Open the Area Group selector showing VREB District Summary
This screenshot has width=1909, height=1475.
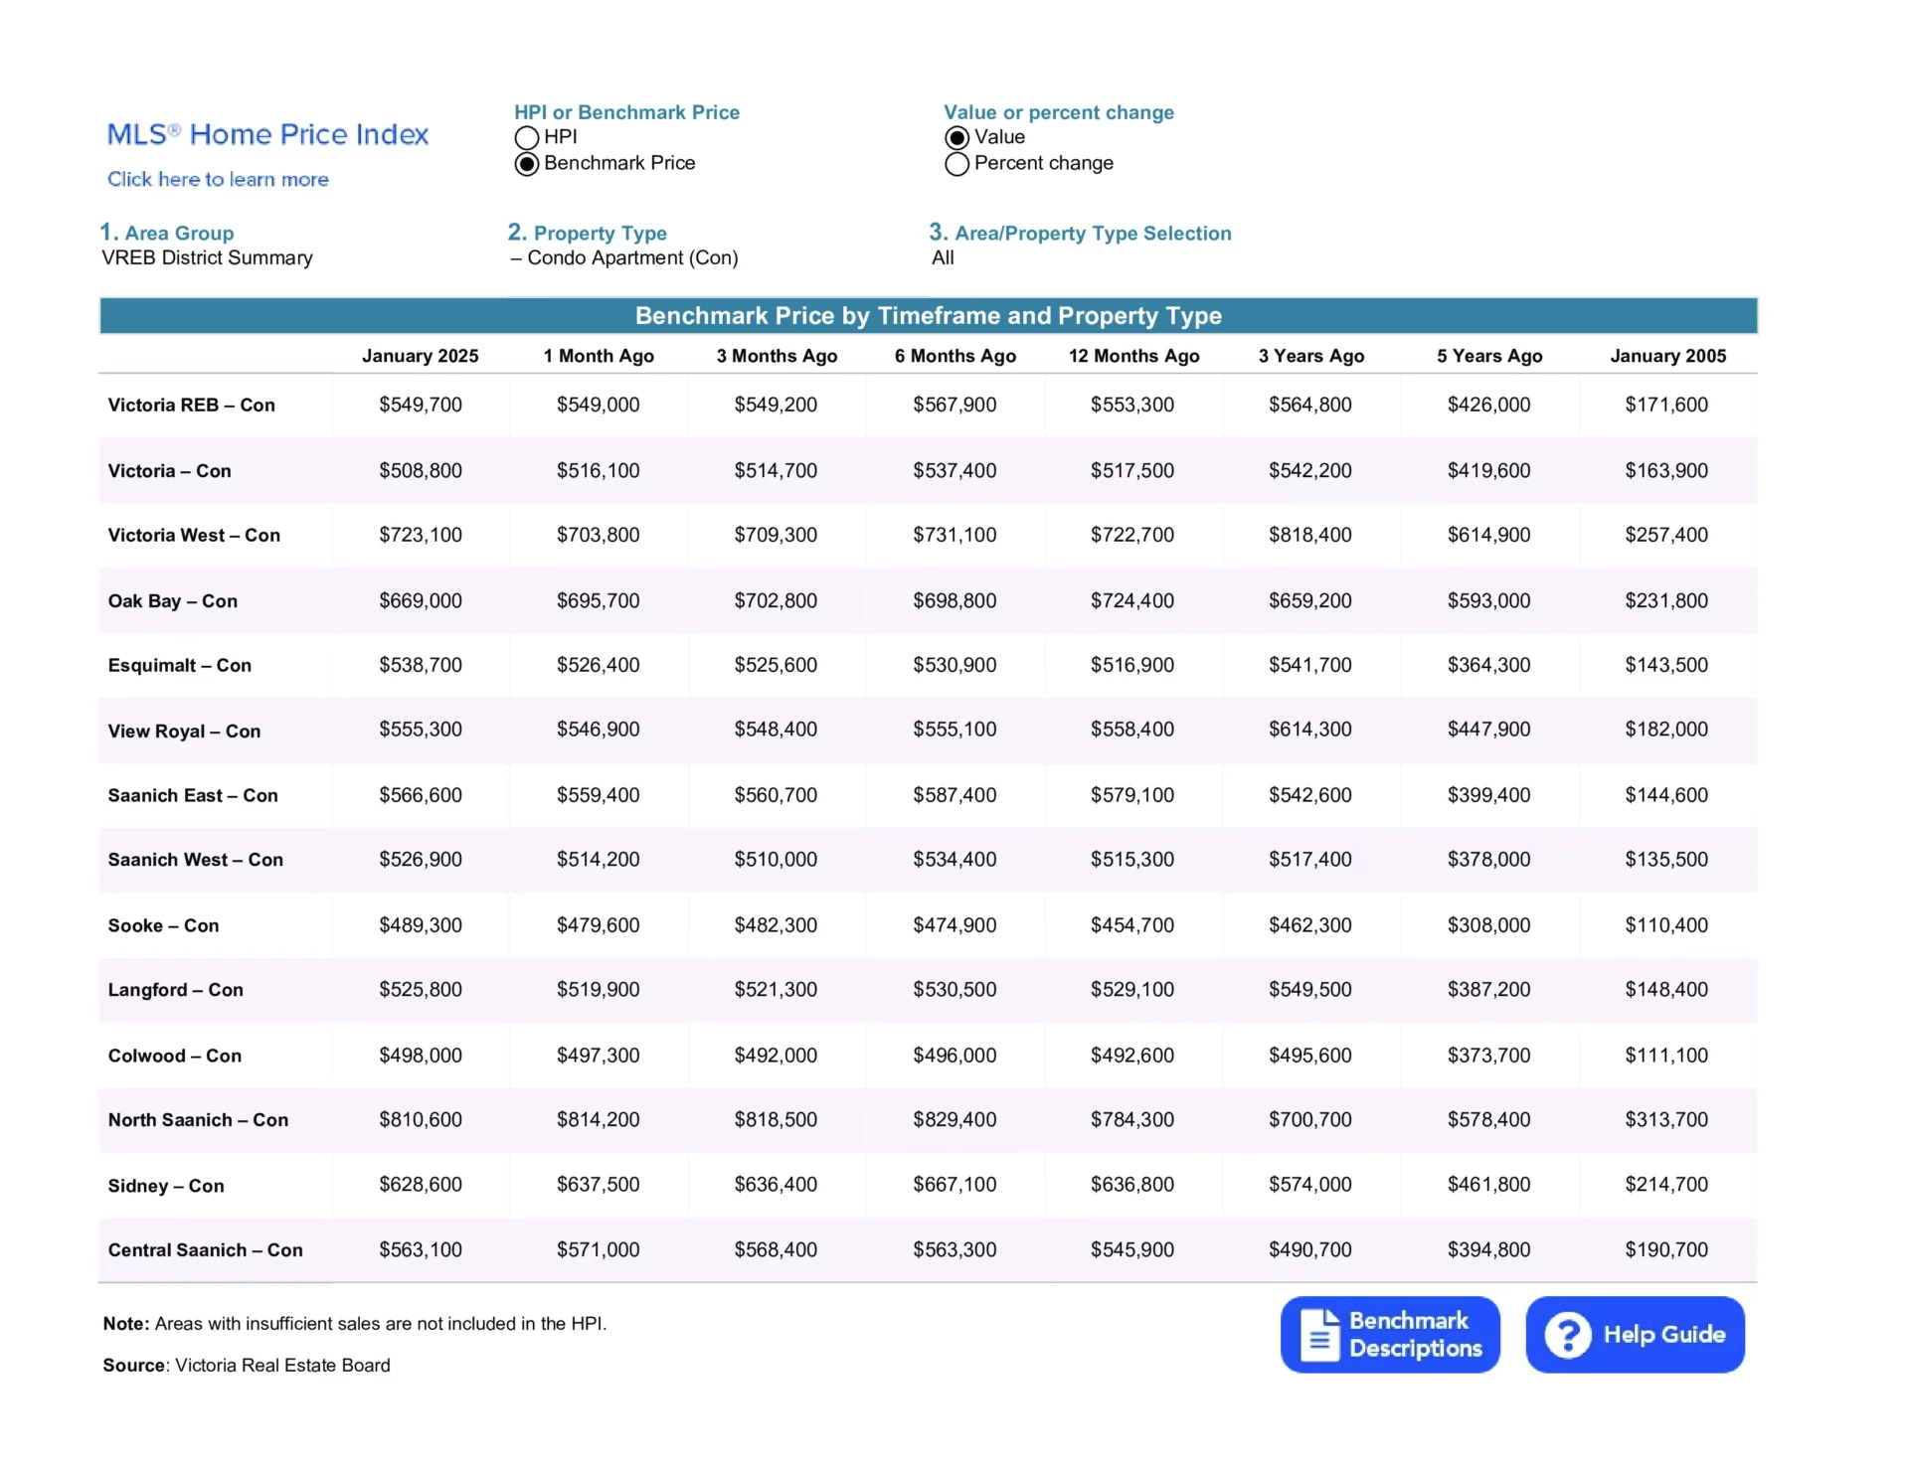coord(206,257)
